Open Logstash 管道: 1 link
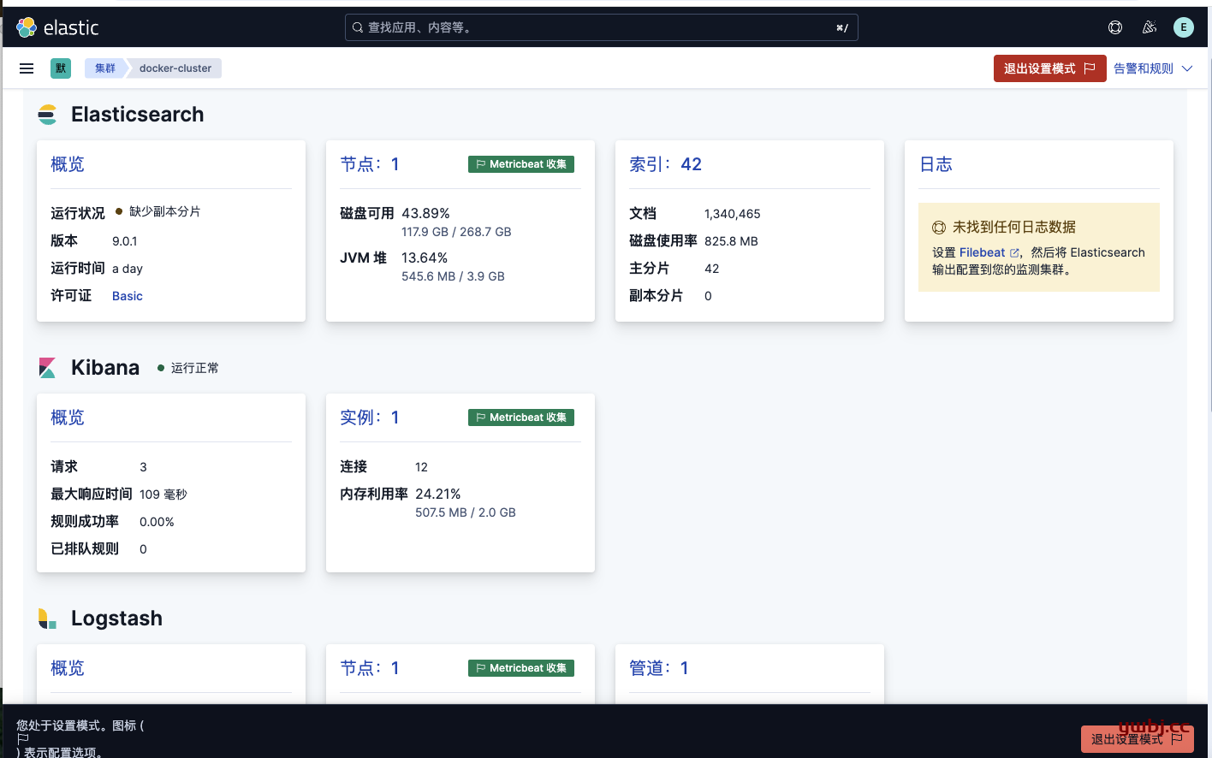1212x758 pixels. [659, 668]
